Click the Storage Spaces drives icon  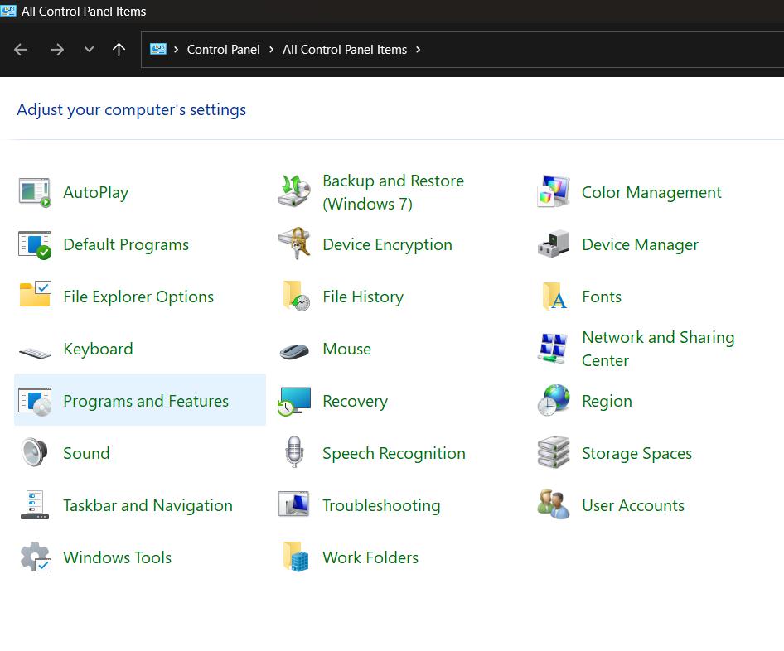[x=553, y=452]
